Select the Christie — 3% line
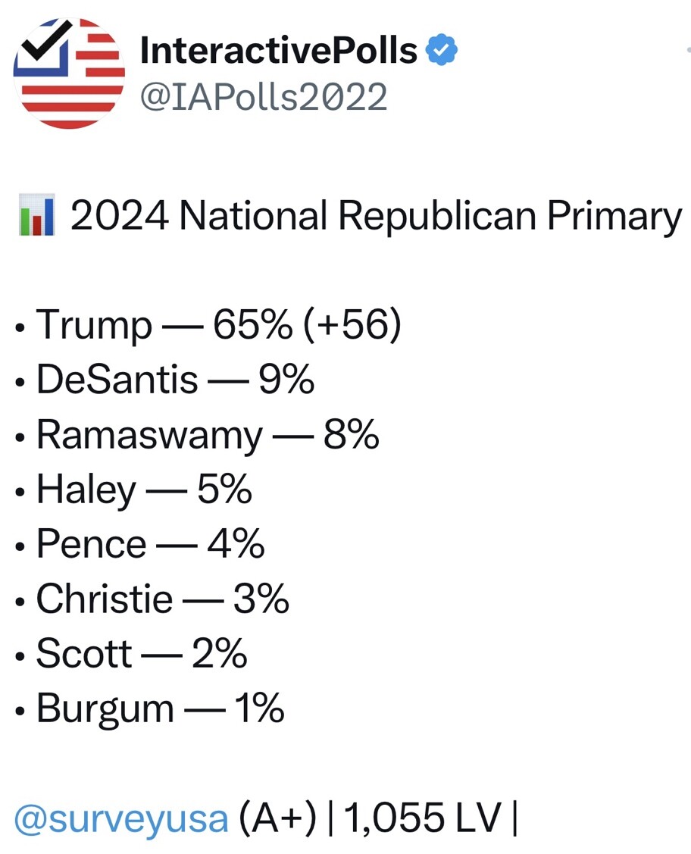691x854 pixels. click(152, 598)
